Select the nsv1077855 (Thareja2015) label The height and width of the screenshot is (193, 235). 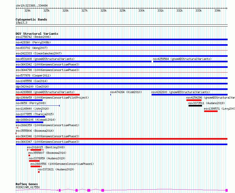35,114
